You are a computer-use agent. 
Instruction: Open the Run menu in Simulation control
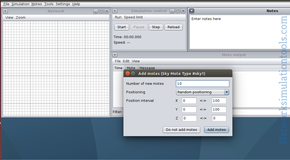pos(118,17)
